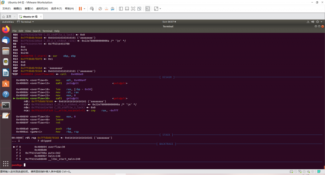Click the volume icon in Ubuntu panel
This screenshot has width=325, height=175.
313,22
